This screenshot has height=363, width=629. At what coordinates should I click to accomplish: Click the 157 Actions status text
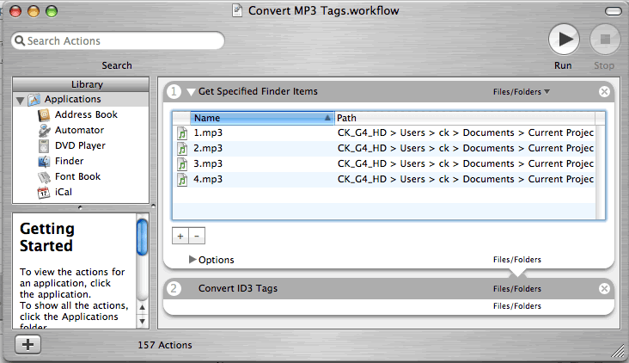165,345
